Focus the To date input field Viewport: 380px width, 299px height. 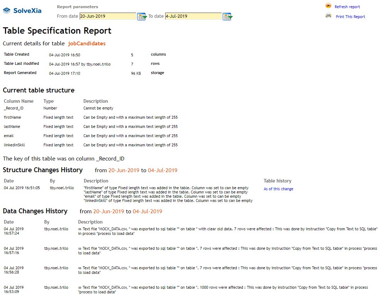[193, 16]
